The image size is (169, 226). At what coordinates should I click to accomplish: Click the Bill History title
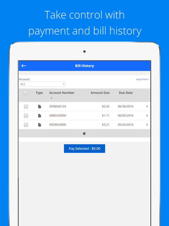pyautogui.click(x=84, y=66)
